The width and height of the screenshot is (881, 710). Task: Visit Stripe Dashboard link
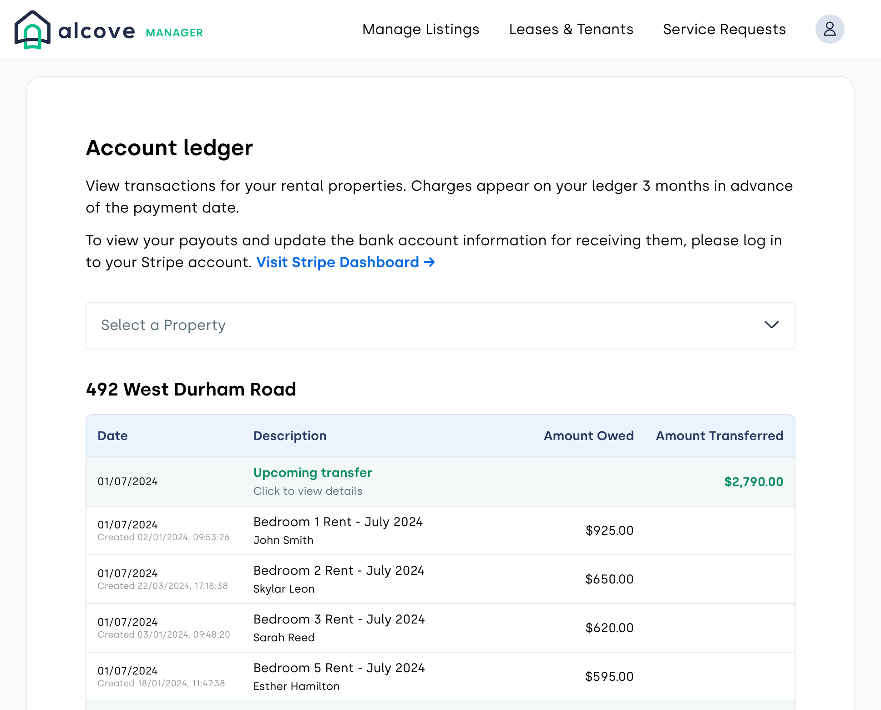point(337,263)
